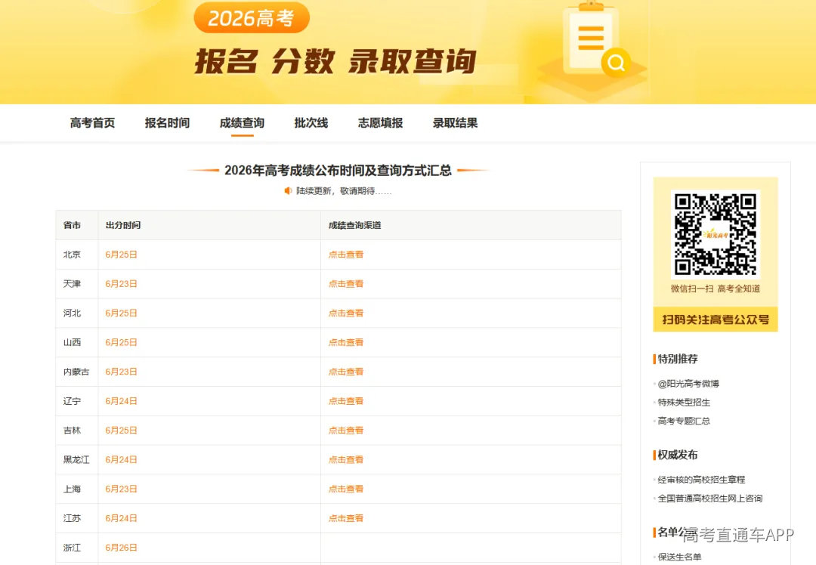816x565 pixels.
Task: Open the 录取结果 tab
Action: [456, 123]
